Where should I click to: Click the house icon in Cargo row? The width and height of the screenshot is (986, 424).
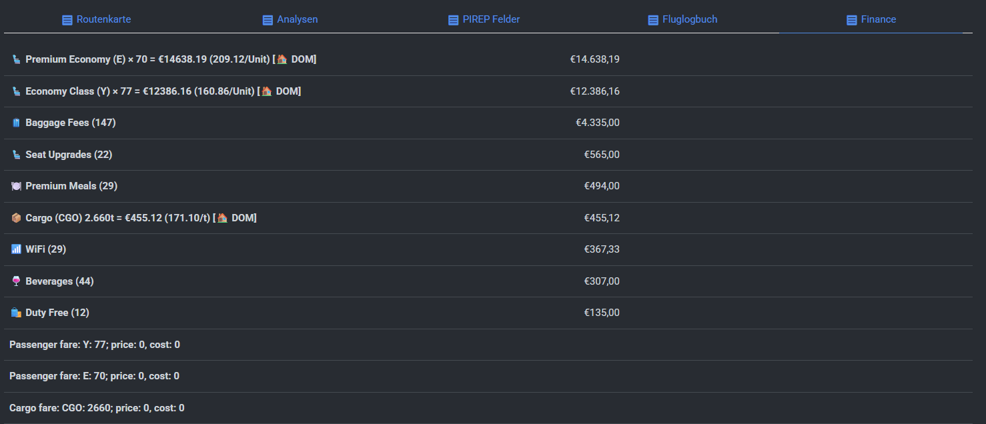222,218
